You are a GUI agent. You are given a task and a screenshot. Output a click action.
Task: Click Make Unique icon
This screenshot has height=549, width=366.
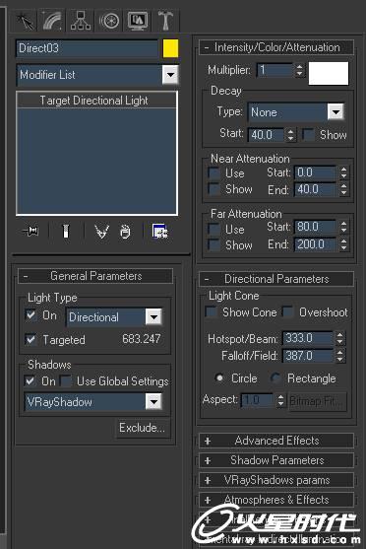(101, 232)
